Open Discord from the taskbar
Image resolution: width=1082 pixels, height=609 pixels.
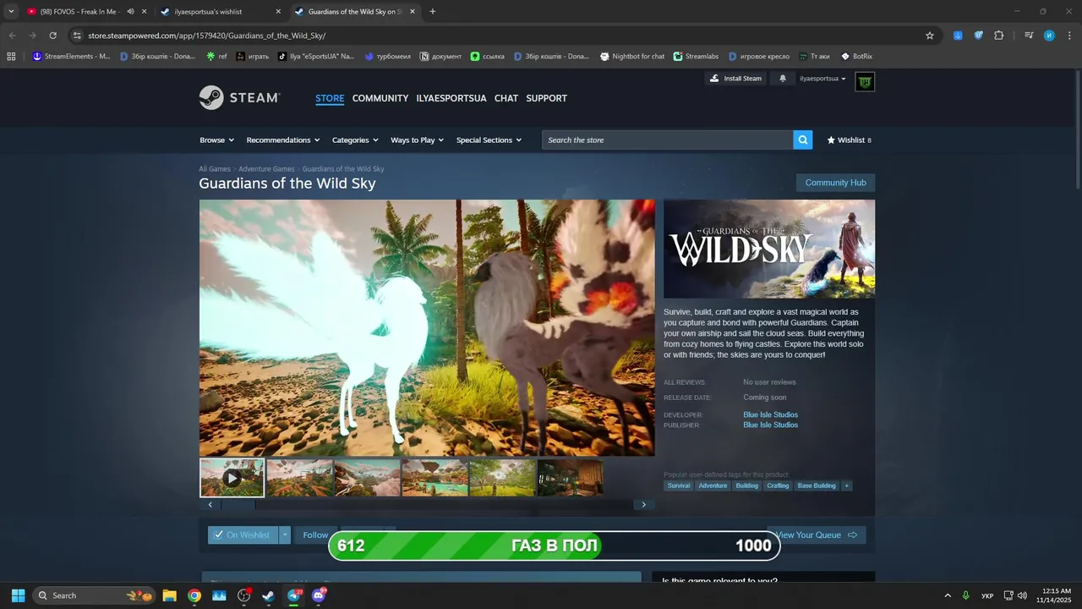pyautogui.click(x=319, y=595)
